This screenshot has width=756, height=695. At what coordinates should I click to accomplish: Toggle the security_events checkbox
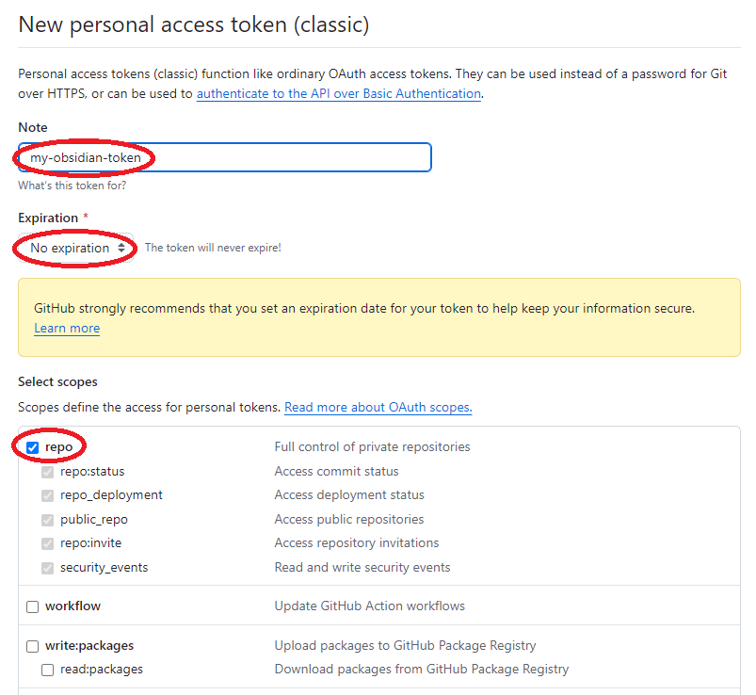coord(48,568)
